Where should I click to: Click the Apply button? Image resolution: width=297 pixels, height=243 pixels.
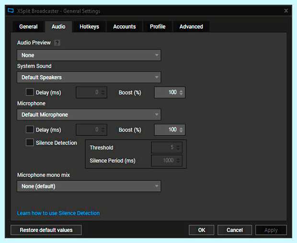[x=271, y=230]
